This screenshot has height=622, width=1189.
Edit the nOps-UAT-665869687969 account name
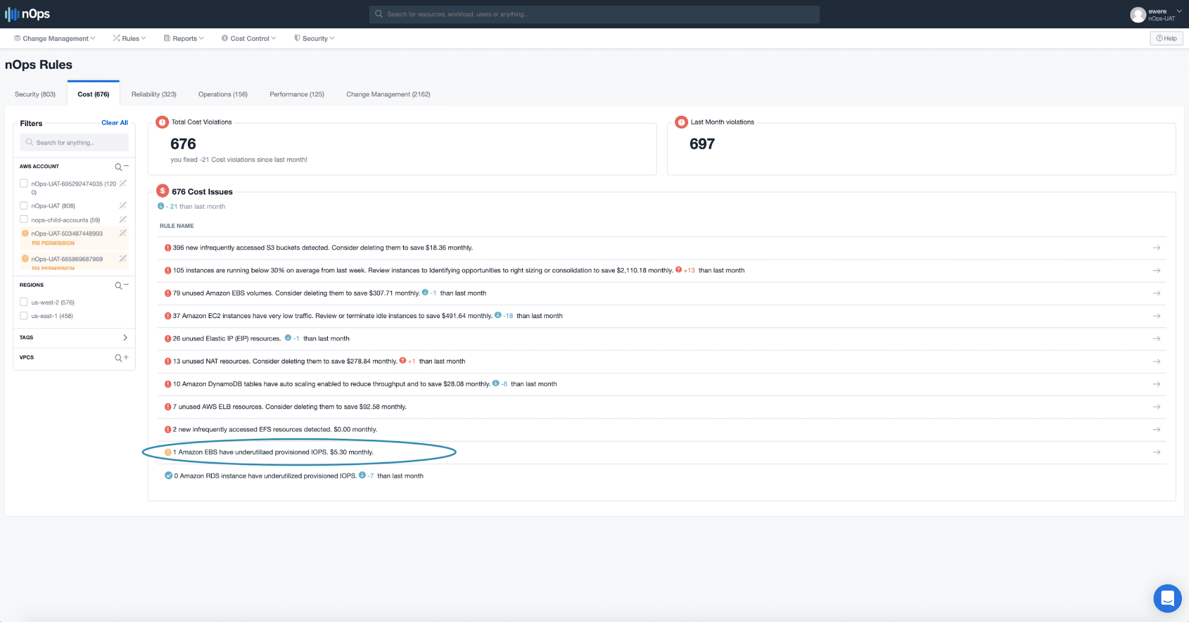tap(123, 259)
